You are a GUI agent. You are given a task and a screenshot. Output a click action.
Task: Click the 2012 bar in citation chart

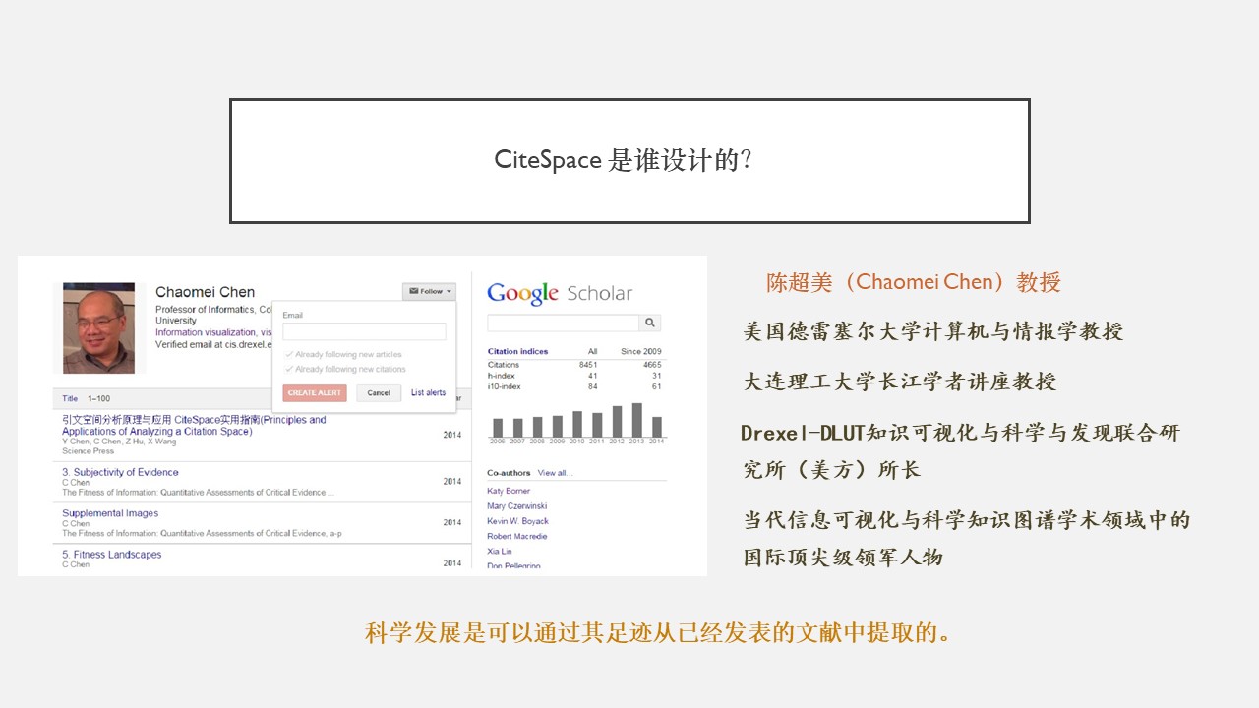(x=617, y=422)
